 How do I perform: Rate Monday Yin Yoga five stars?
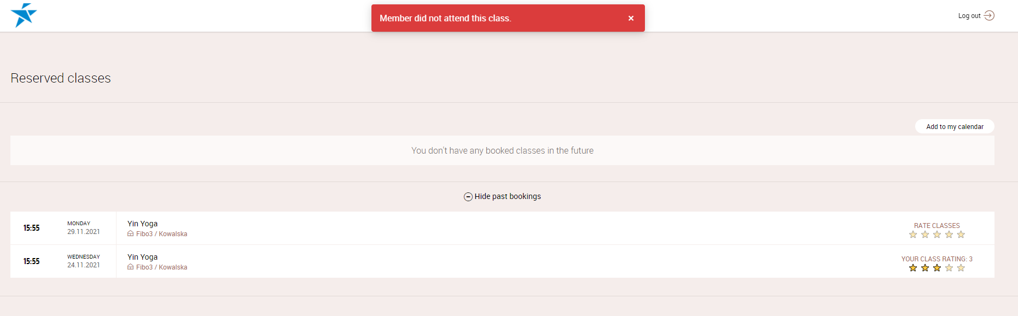click(x=961, y=235)
